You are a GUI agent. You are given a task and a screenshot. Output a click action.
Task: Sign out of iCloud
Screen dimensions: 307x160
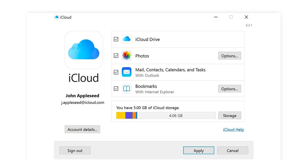(x=75, y=150)
